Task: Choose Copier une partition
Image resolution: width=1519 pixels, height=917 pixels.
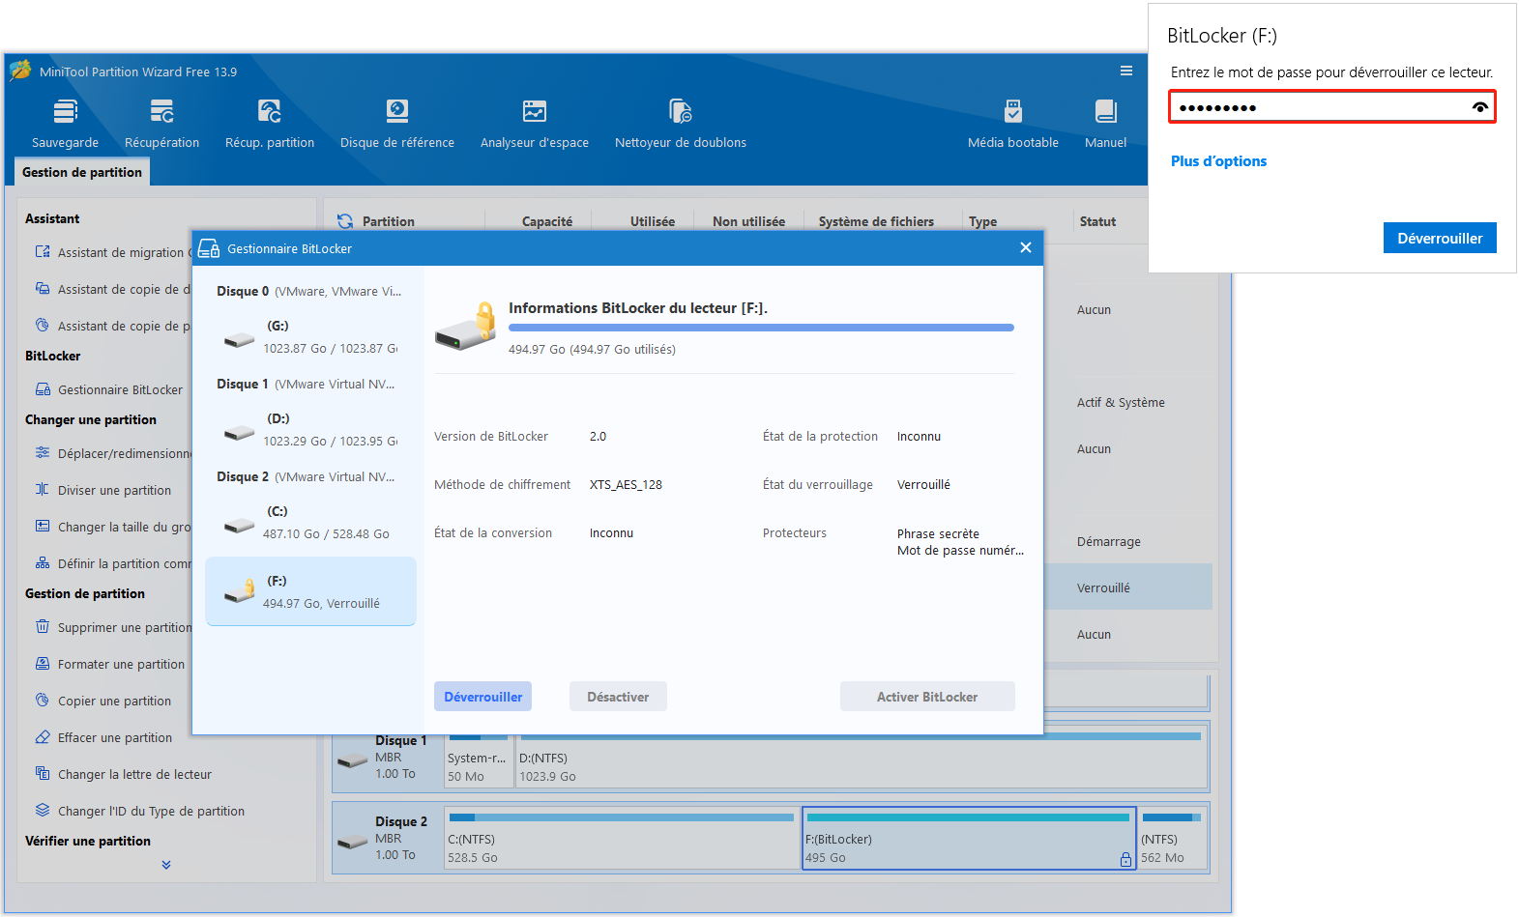Action: click(x=103, y=701)
